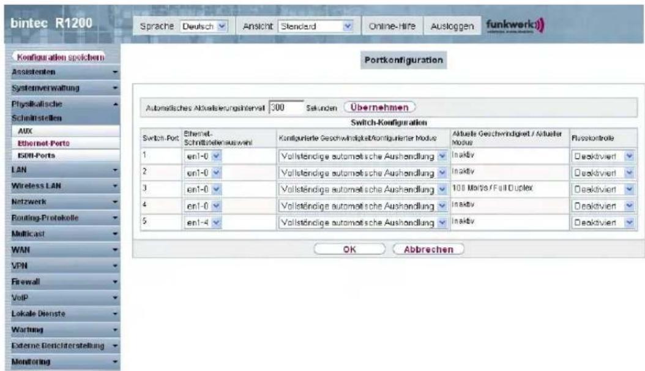The width and height of the screenshot is (645, 371).
Task: Click Ausloggen to log out
Action: pos(452,26)
